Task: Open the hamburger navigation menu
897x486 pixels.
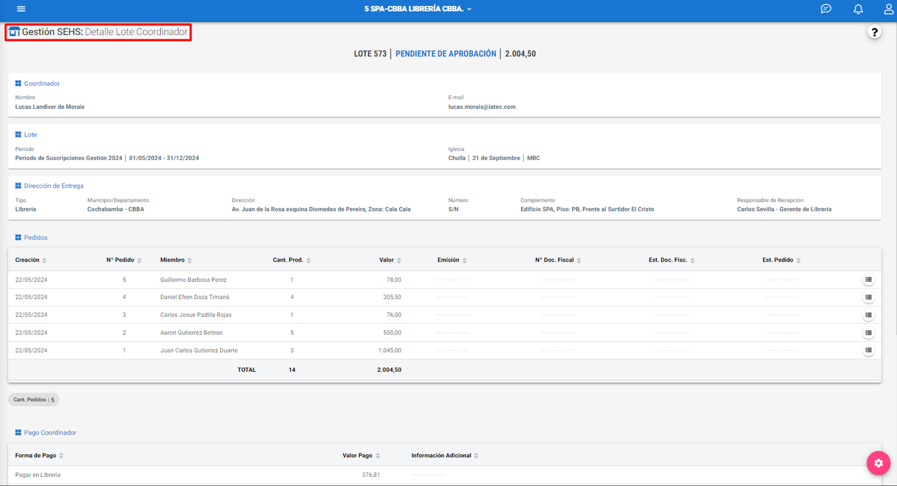Action: click(x=21, y=9)
